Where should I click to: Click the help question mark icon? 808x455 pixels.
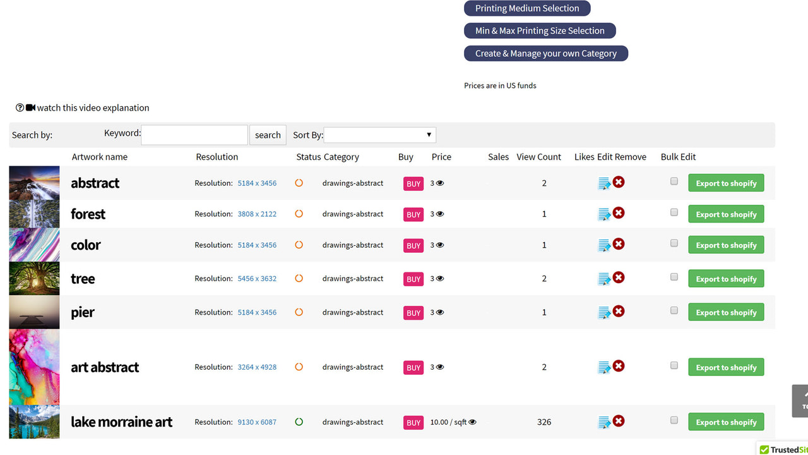20,108
